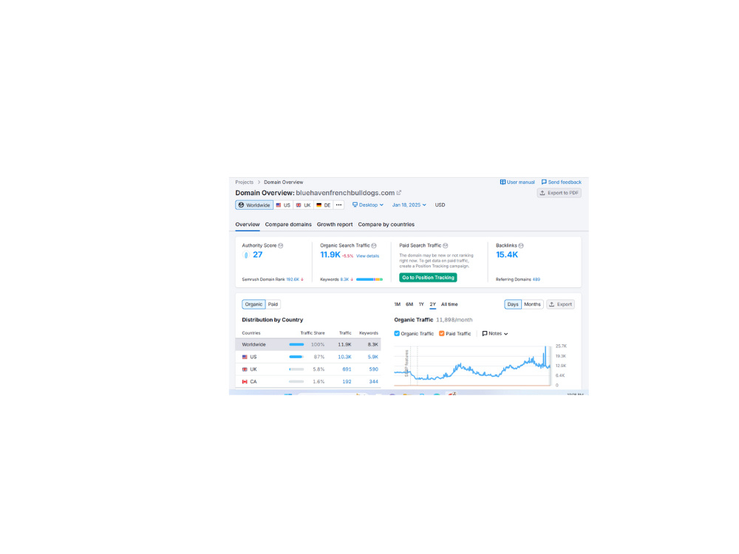Image resolution: width=739 pixels, height=554 pixels.
Task: Select the US database button
Action: [283, 205]
